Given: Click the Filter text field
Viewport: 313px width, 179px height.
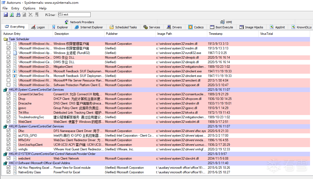Looking at the screenshot, I should coord(74,15).
